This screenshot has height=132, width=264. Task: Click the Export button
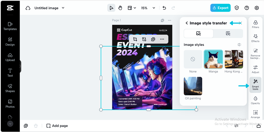click(x=220, y=8)
